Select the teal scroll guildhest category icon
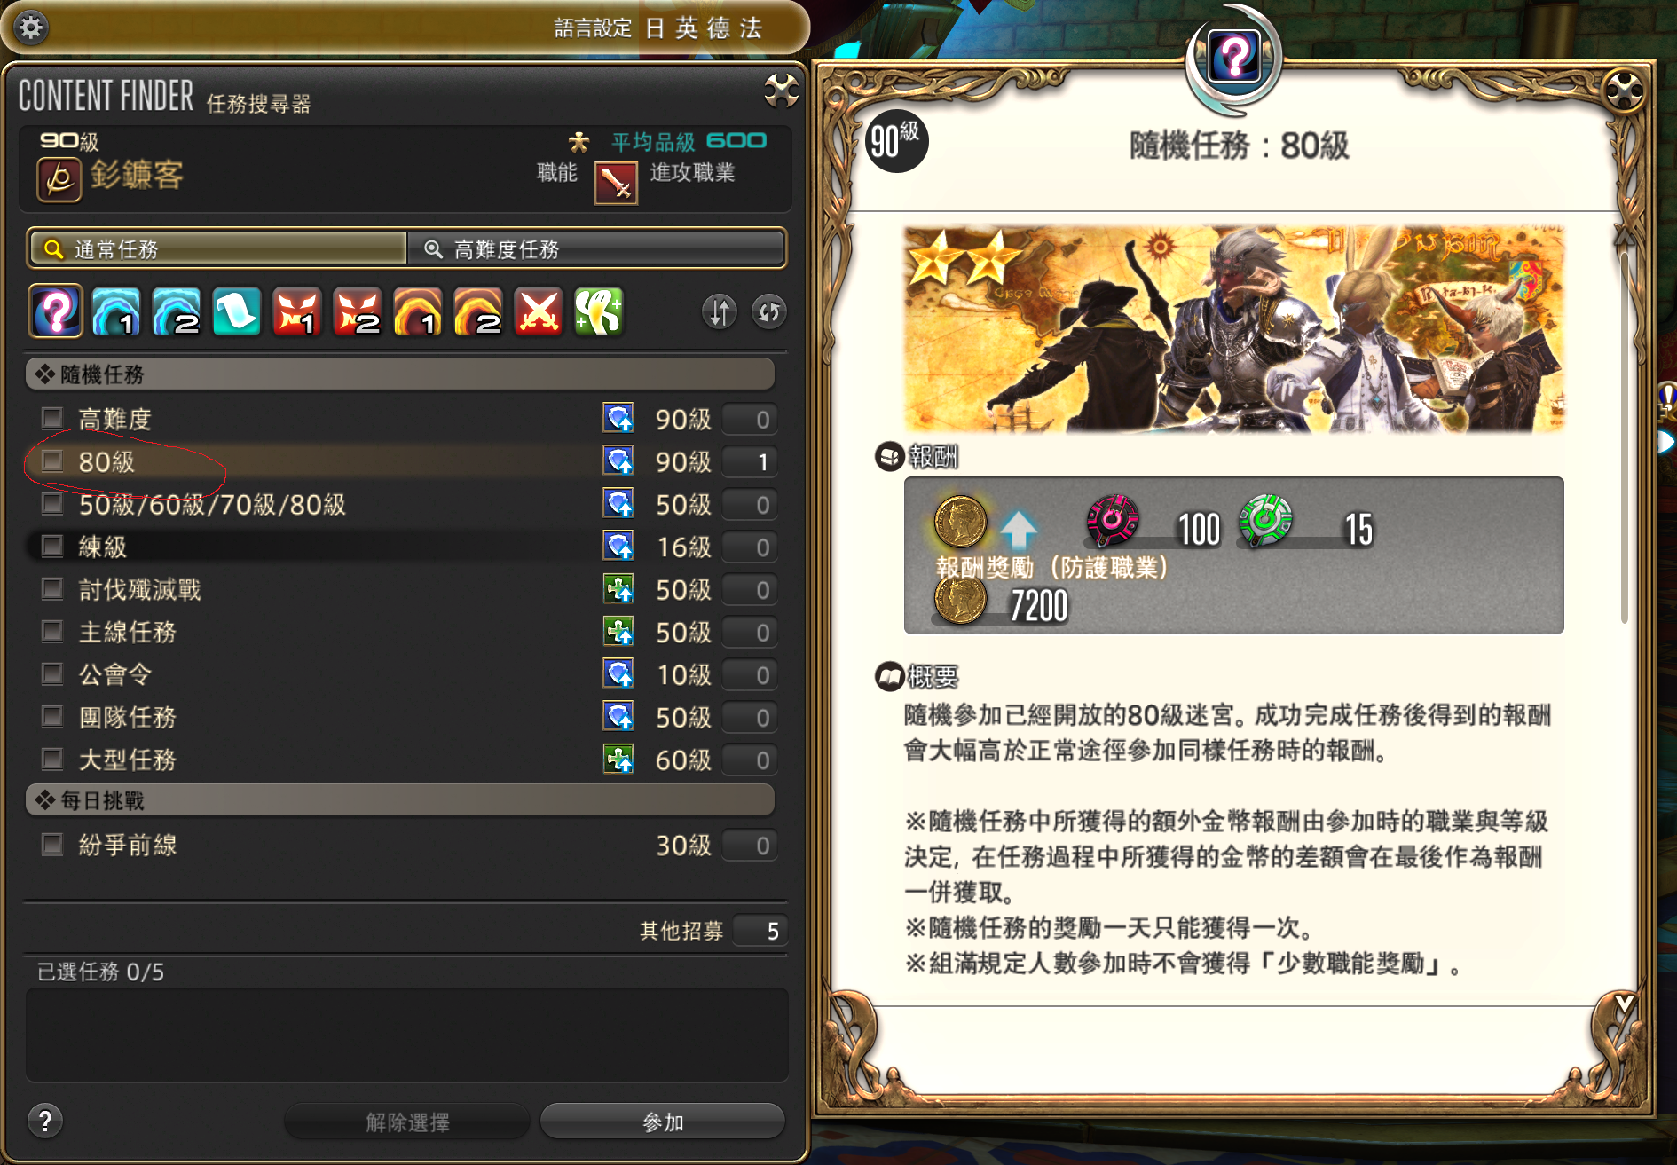Image resolution: width=1677 pixels, height=1165 pixels. point(237,311)
